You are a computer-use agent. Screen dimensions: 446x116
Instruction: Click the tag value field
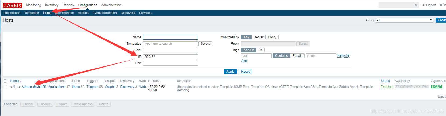click(x=321, y=56)
